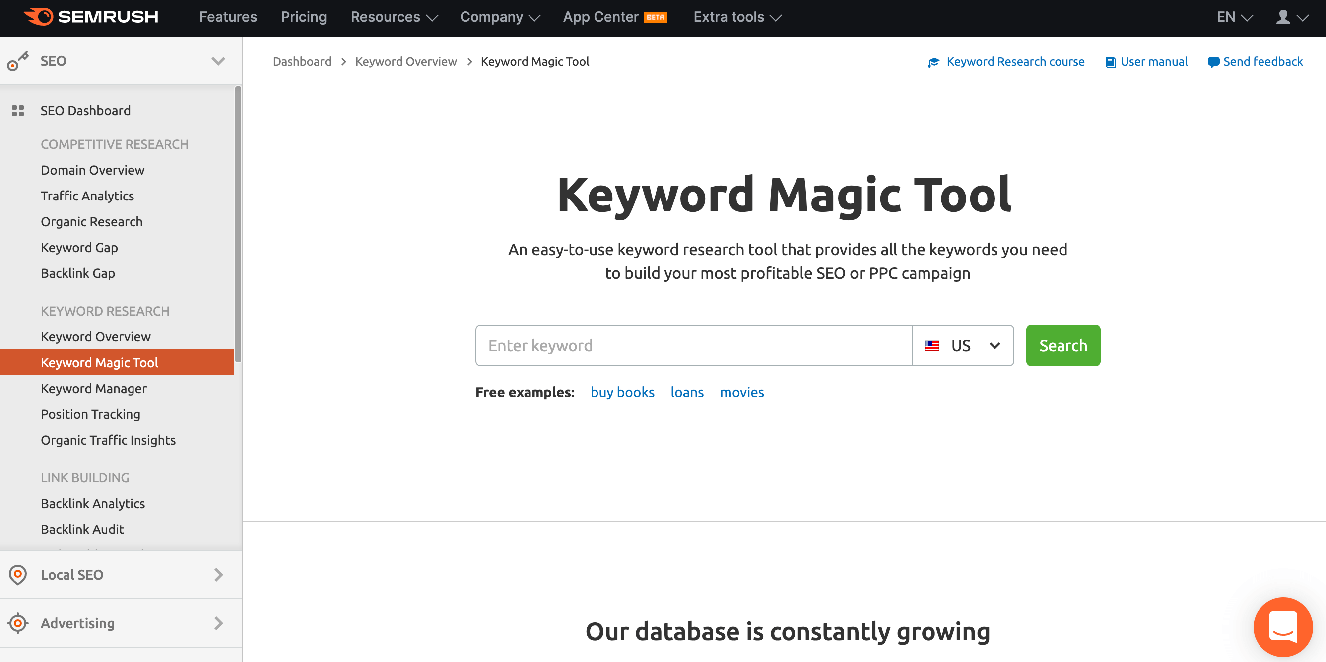This screenshot has width=1326, height=662.
Task: Click the free example keyword loans
Action: [x=687, y=392]
